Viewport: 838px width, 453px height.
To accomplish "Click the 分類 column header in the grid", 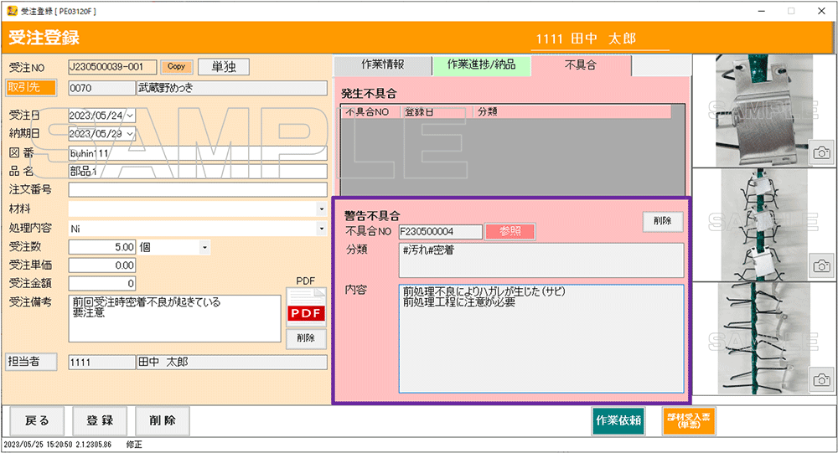I will click(572, 112).
